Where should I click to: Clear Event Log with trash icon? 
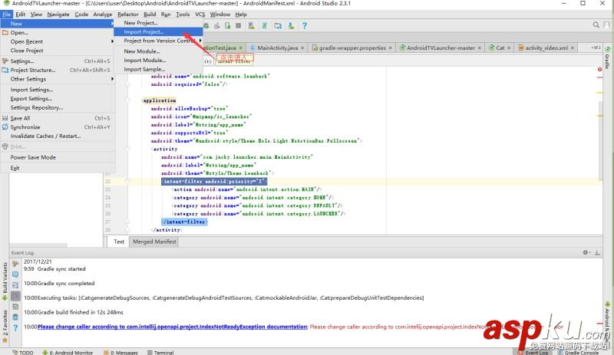click(15, 317)
